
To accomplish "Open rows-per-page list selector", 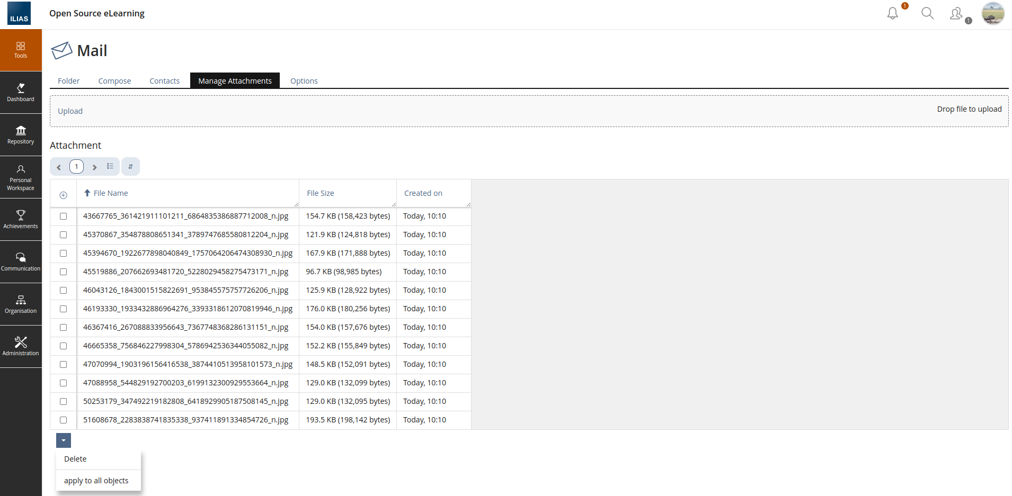I will click(110, 167).
